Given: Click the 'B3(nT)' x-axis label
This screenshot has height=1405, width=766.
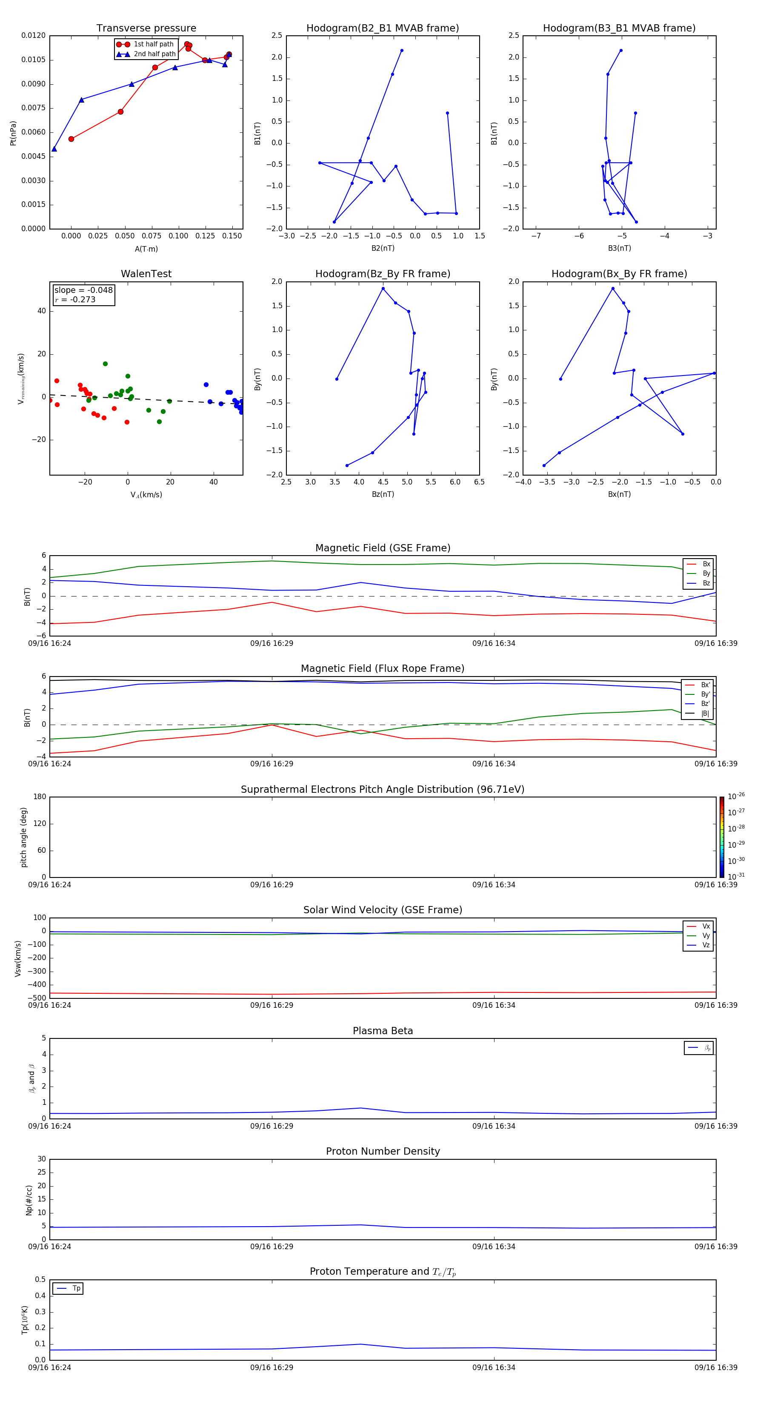Looking at the screenshot, I should coord(619,248).
